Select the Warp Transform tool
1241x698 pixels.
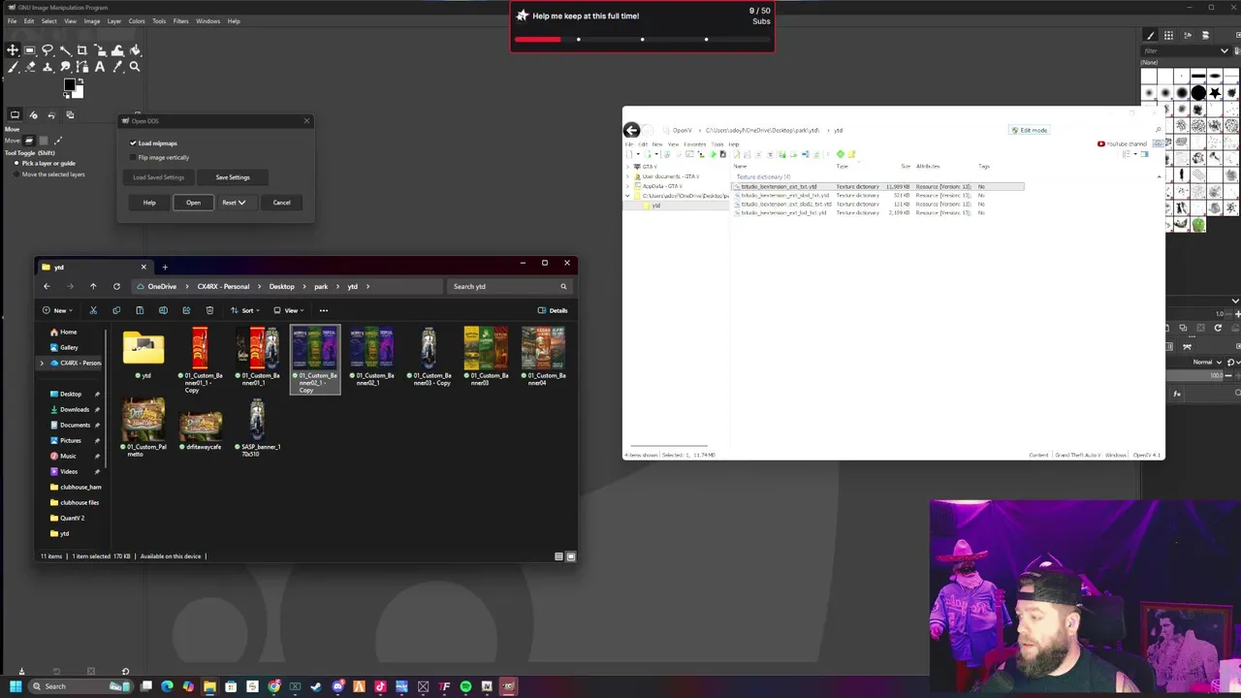[117, 50]
